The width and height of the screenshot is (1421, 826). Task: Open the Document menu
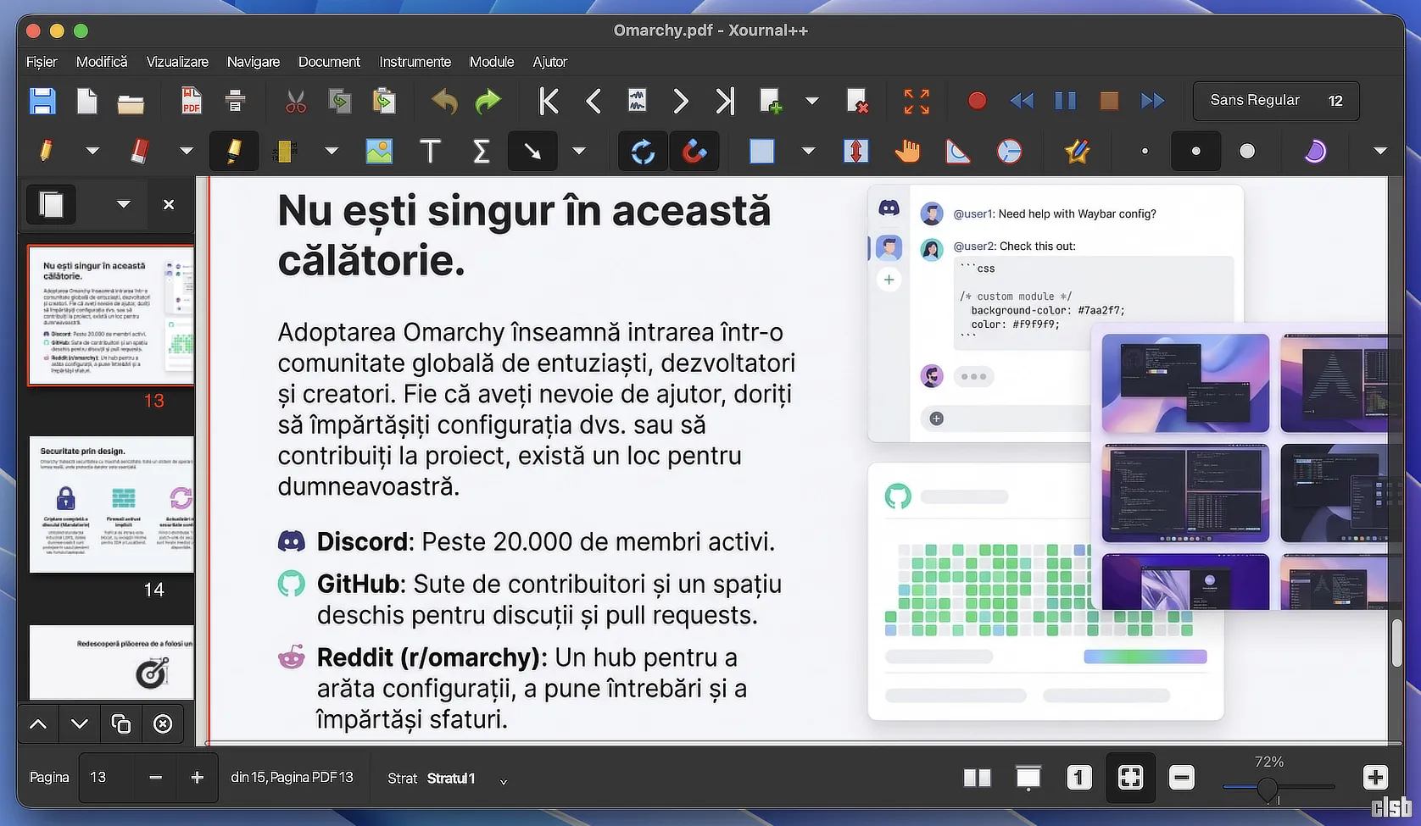pos(329,62)
